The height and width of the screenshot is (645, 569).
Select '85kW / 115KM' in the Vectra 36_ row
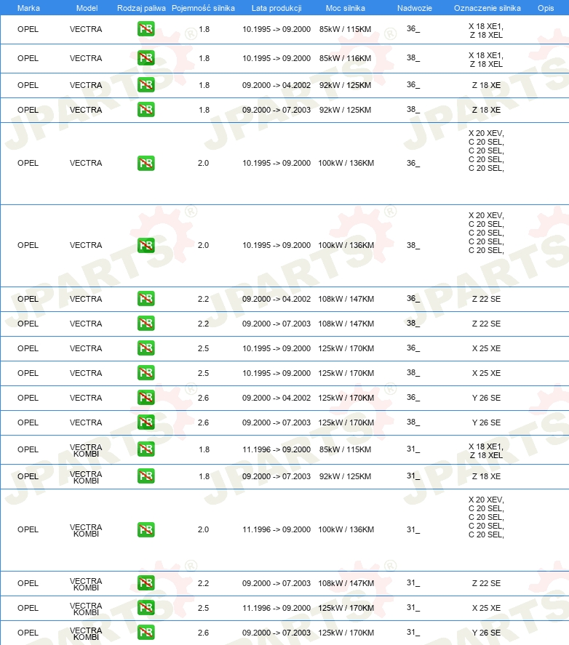[345, 29]
